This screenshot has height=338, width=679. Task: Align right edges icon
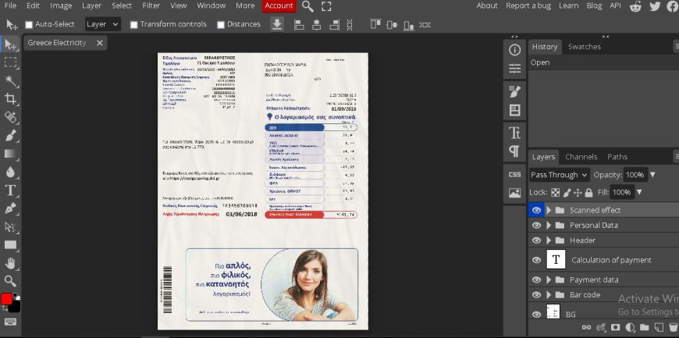[334, 25]
